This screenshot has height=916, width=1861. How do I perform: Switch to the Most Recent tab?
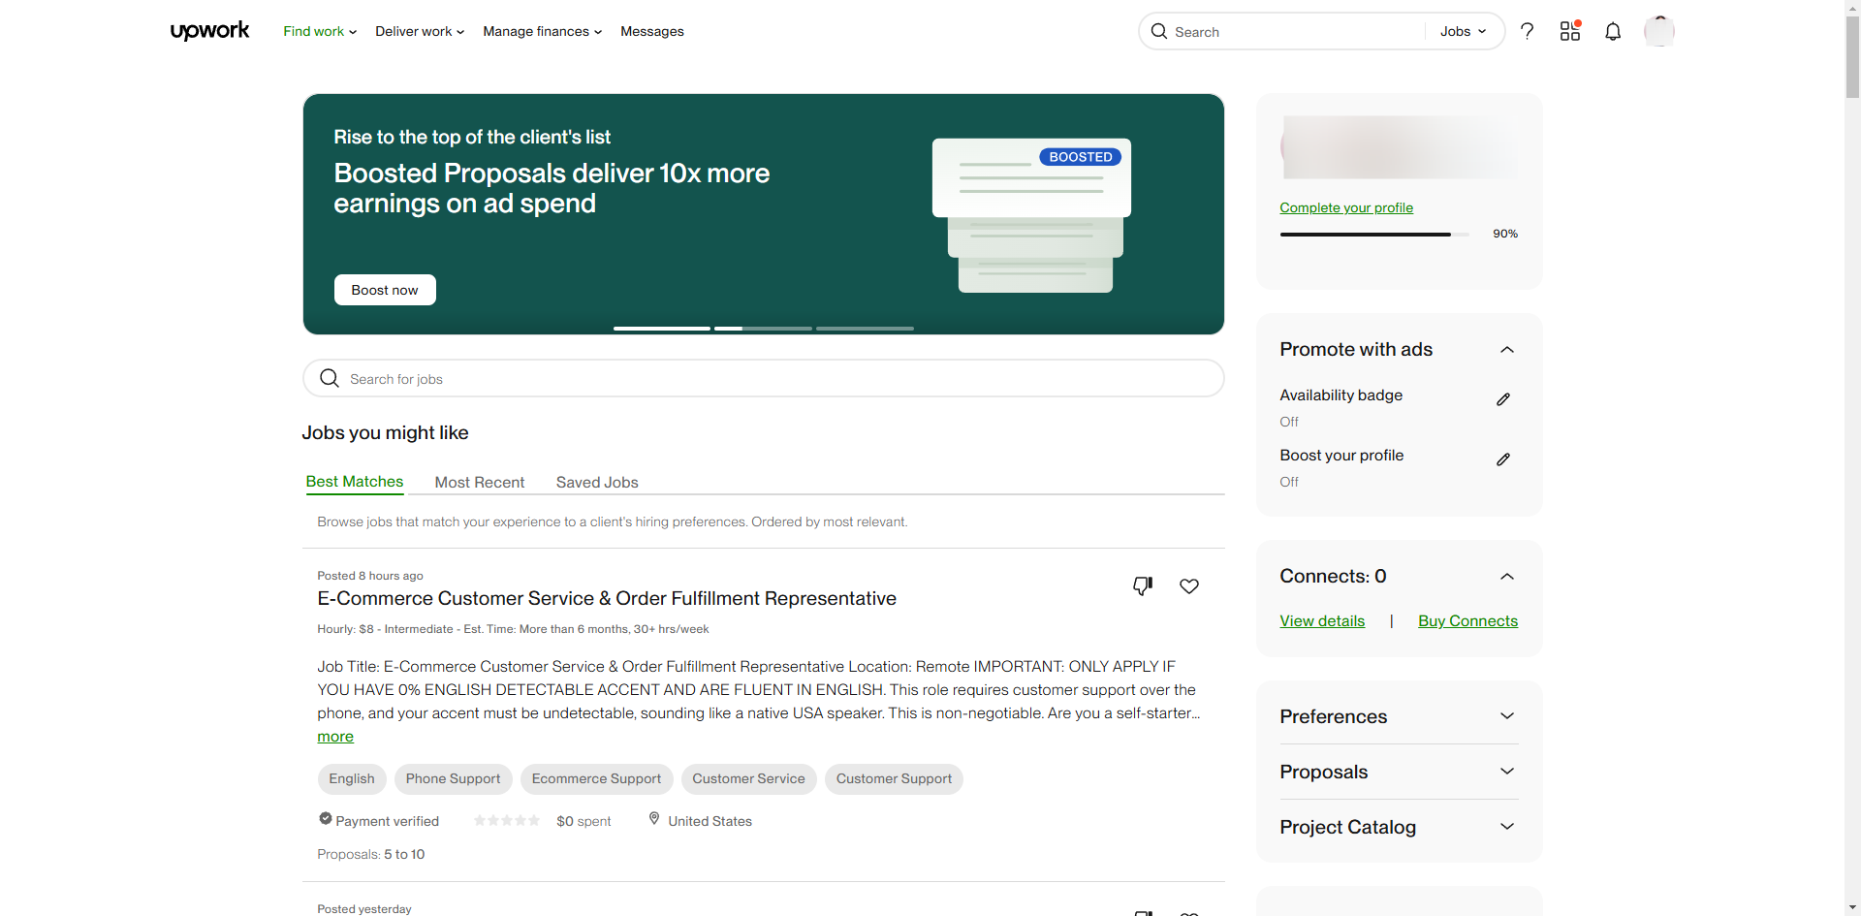pos(480,483)
